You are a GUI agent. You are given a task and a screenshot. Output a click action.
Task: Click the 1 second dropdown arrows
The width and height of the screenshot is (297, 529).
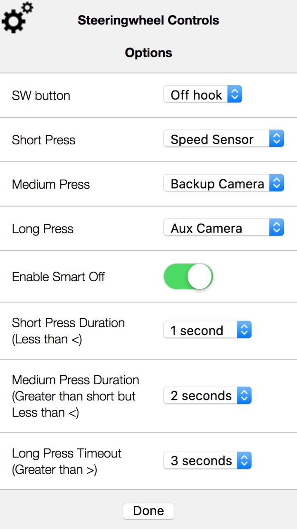(x=244, y=330)
